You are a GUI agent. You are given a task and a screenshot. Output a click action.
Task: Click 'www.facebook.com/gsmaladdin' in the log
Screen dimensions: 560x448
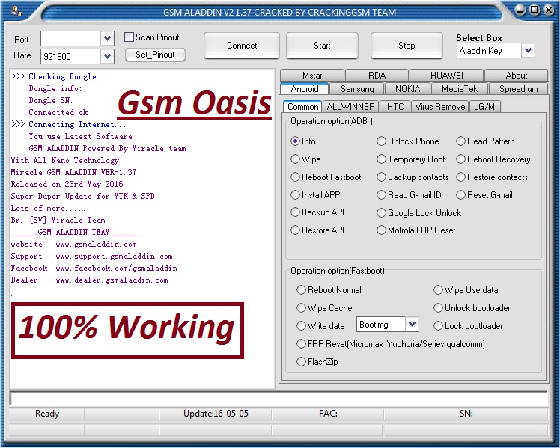[x=117, y=269]
